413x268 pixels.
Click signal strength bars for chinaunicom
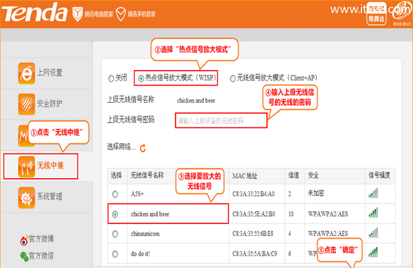click(373, 233)
